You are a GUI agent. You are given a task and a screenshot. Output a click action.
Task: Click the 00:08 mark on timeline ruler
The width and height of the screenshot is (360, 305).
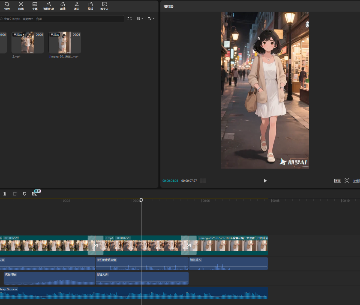click(x=275, y=201)
